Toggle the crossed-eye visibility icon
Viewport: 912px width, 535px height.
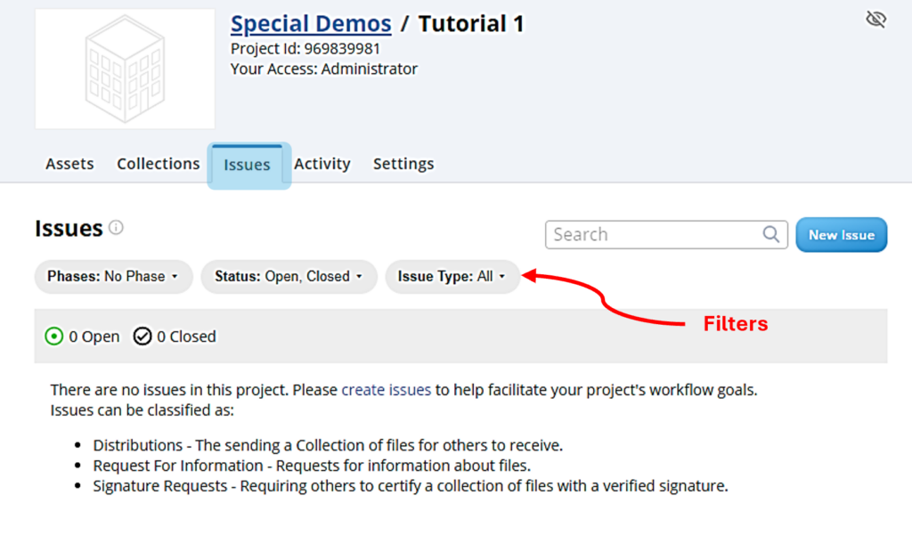click(875, 20)
